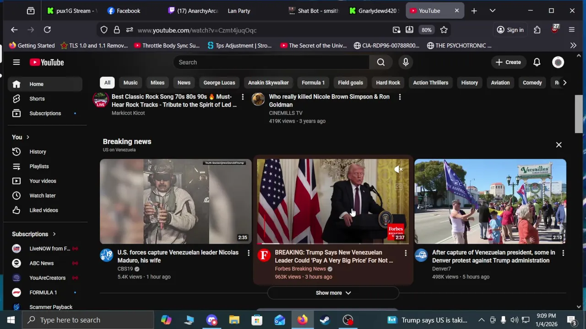Open options for Classic Rock live stream

pyautogui.click(x=243, y=97)
